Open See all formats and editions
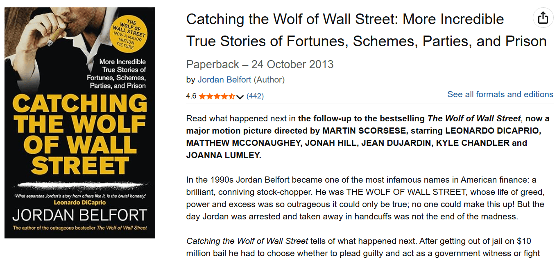This screenshot has width=557, height=259. click(x=500, y=94)
